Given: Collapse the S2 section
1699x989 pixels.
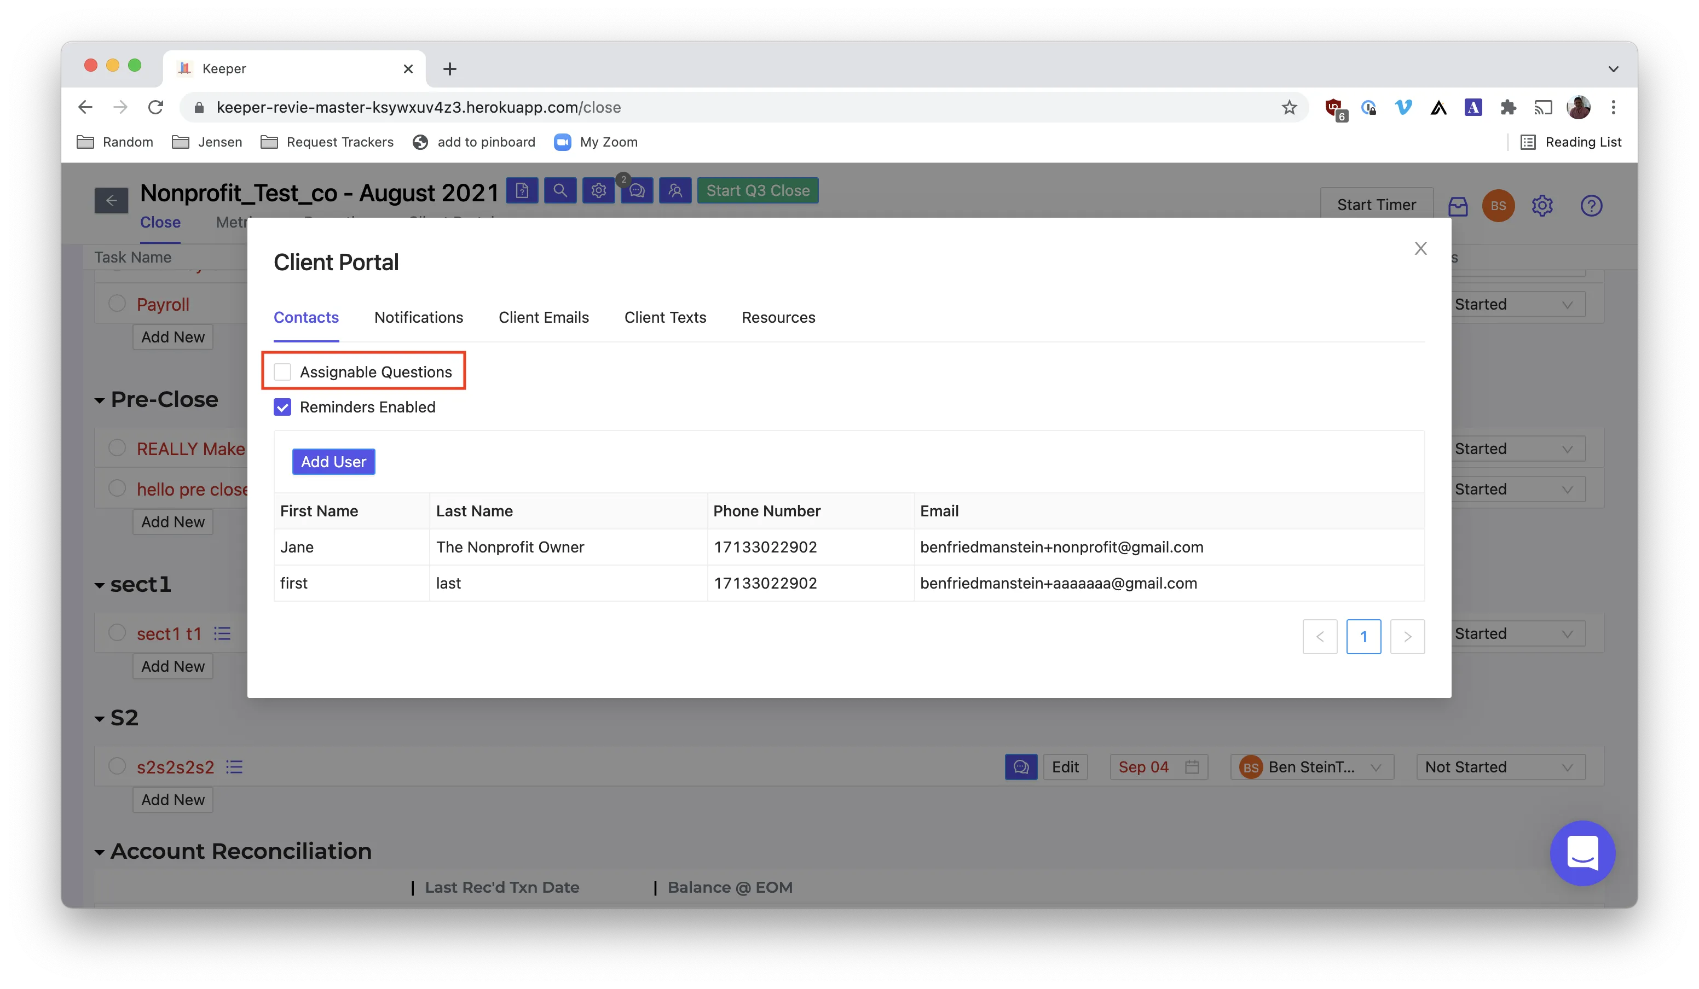Looking at the screenshot, I should (x=100, y=718).
